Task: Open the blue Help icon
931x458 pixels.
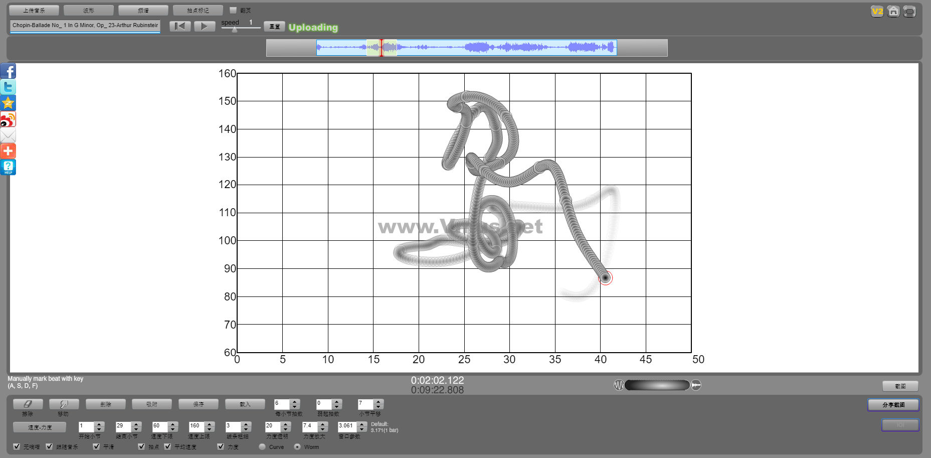Action: [x=8, y=167]
